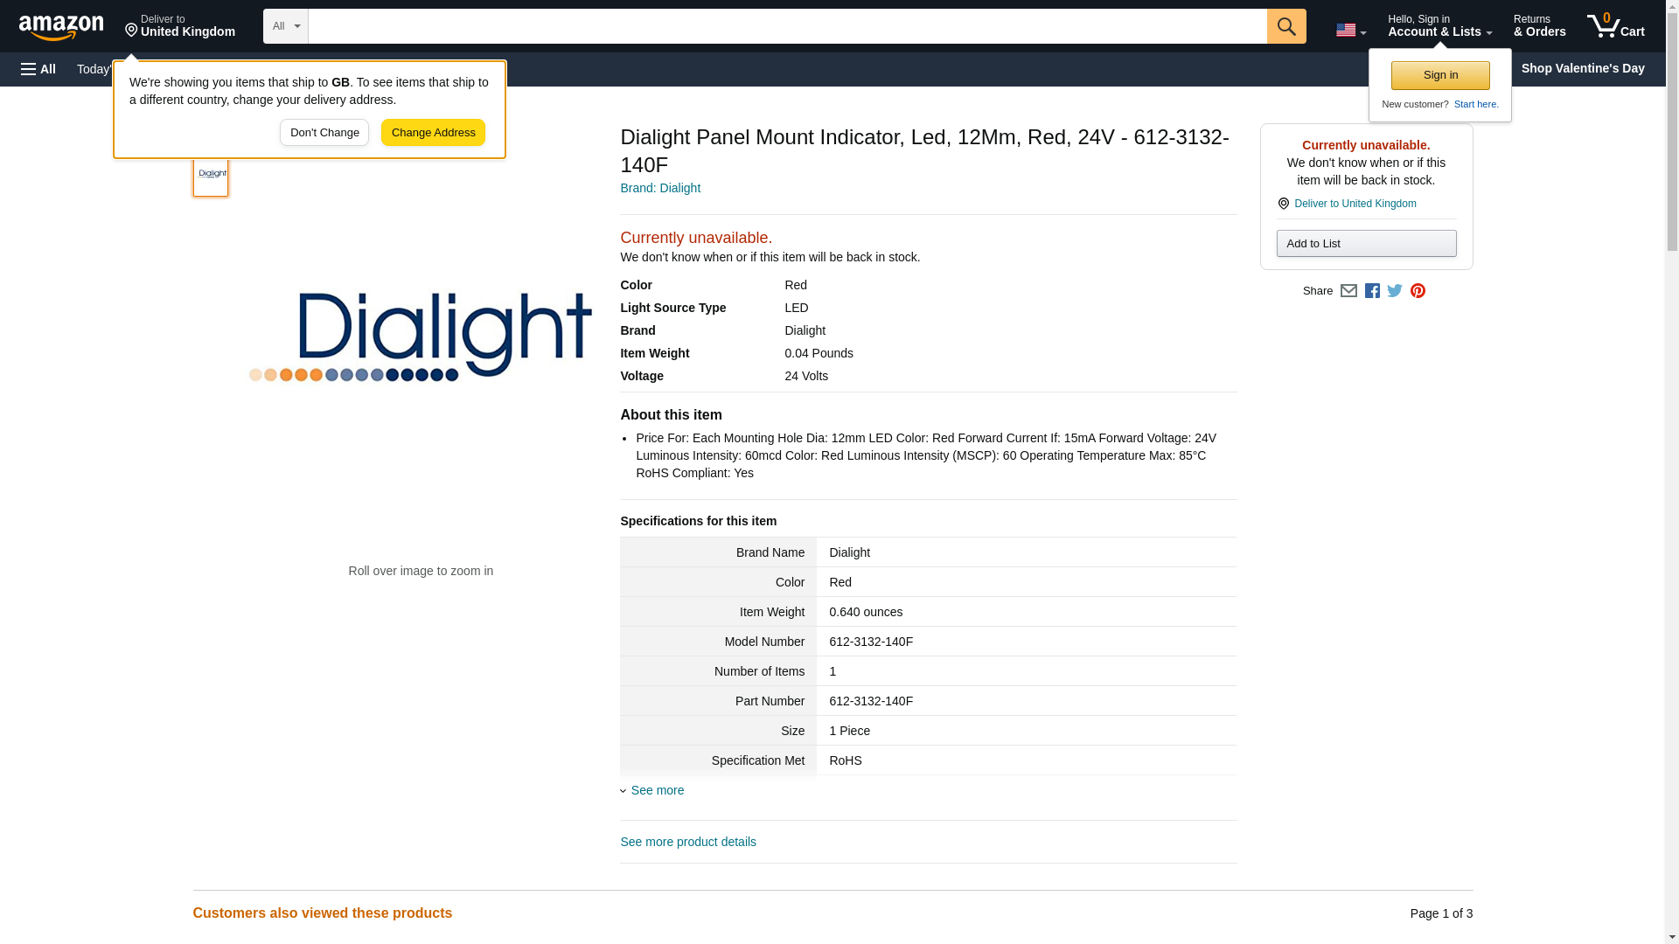Screen dimensions: 1679x944
Task: Share product on Pinterest
Action: tap(1418, 291)
